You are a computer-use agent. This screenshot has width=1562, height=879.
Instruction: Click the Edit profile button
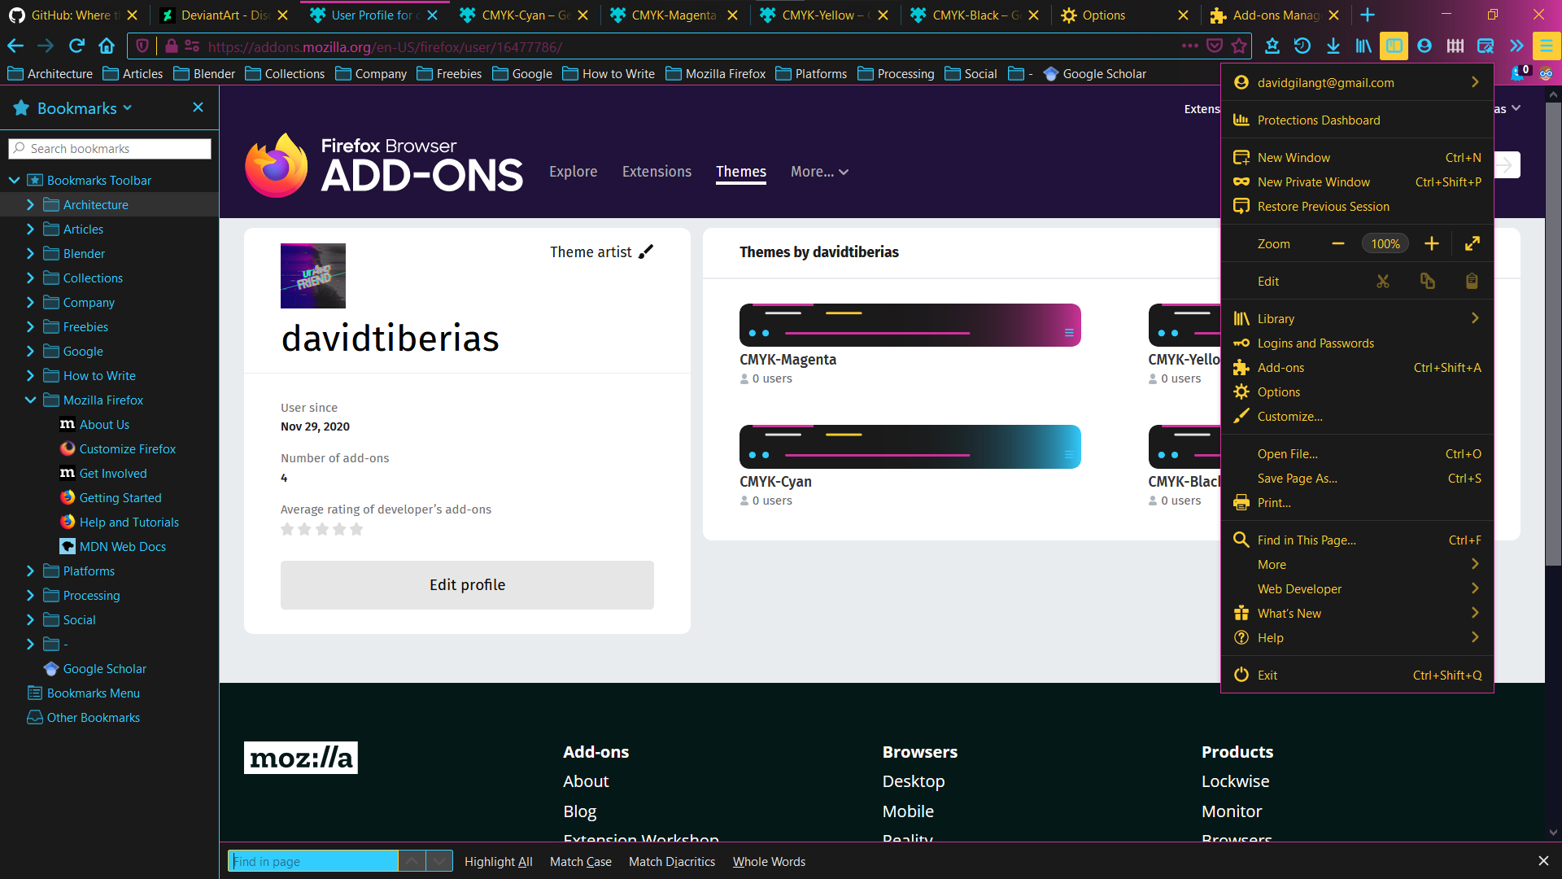pyautogui.click(x=467, y=585)
